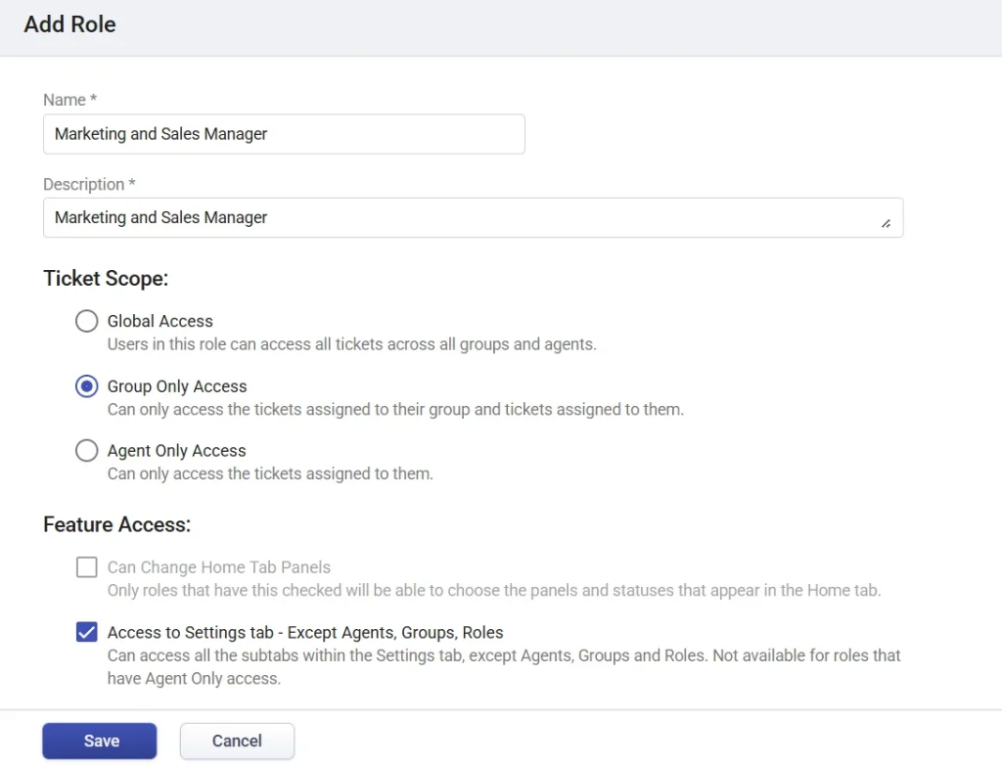
Task: Click the 'Description *' field label
Action: point(89,184)
